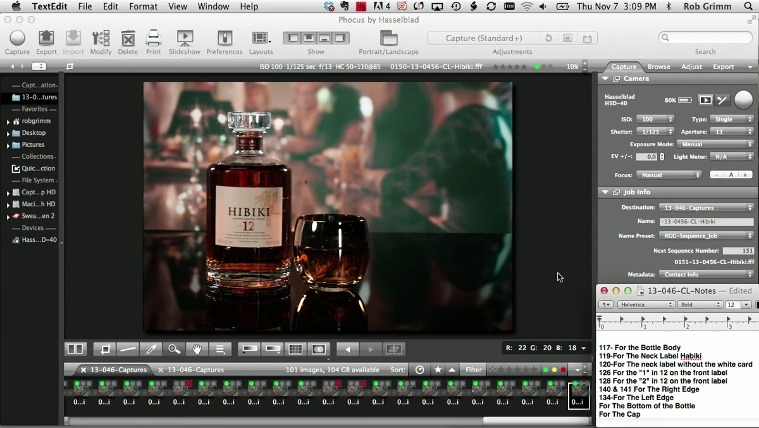
Task: Click the reset adjustments circular arrow
Action: point(548,39)
